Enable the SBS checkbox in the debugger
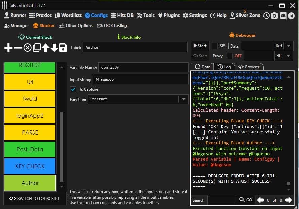The image size is (299, 209). [x=215, y=46]
